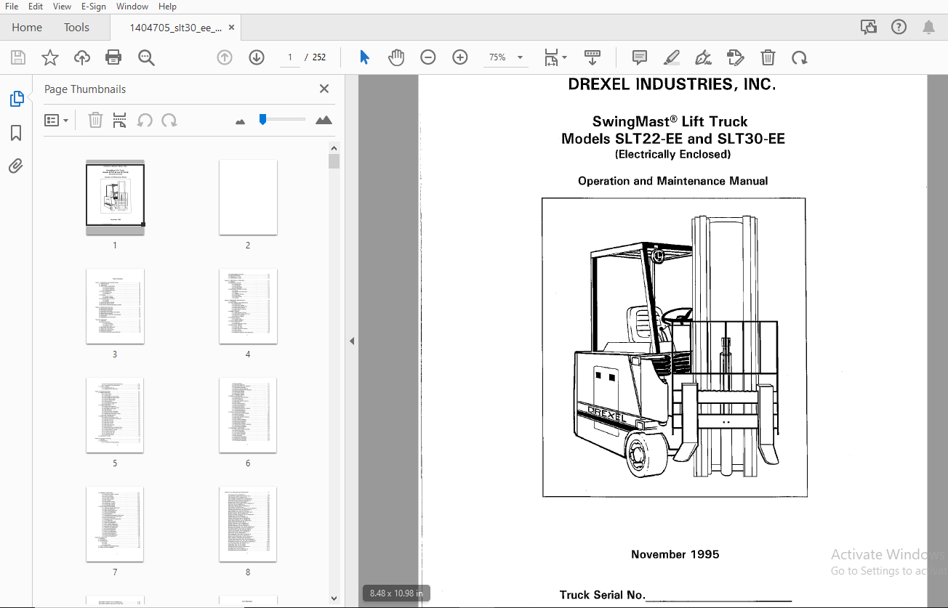Collapse the navigation pane arrow

point(352,341)
